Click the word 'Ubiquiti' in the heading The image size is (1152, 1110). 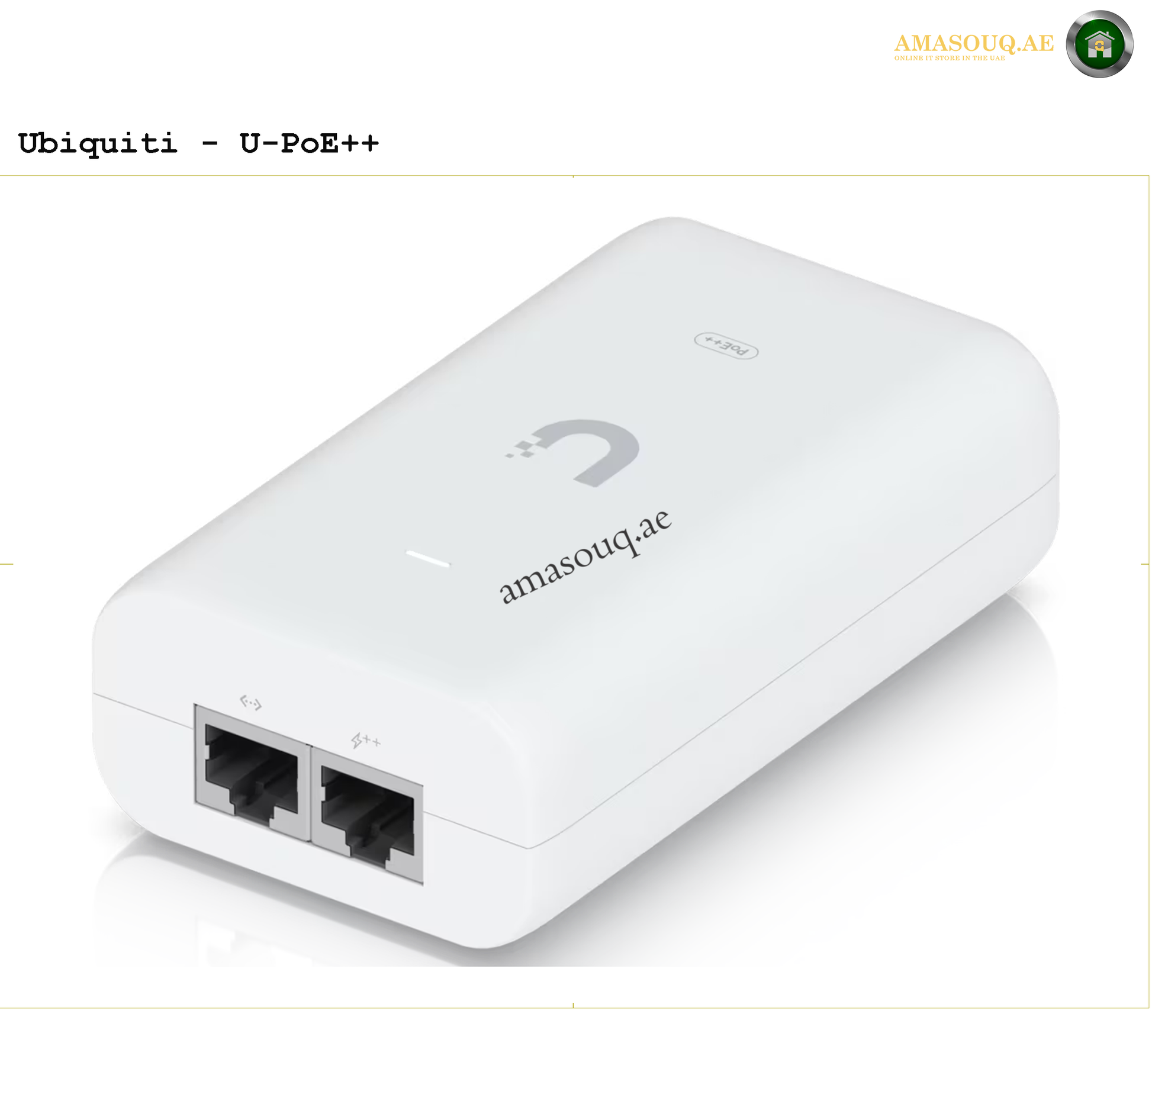[x=98, y=144]
